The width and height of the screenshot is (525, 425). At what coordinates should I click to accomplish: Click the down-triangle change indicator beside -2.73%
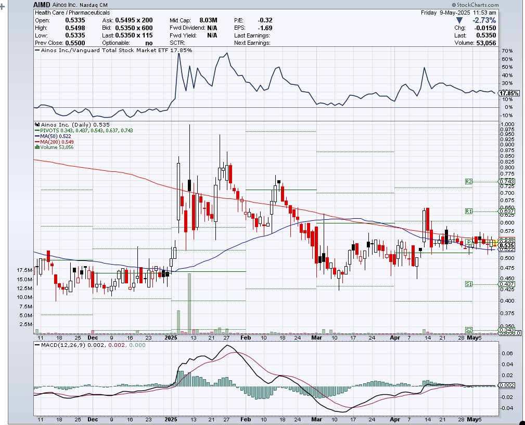point(460,20)
